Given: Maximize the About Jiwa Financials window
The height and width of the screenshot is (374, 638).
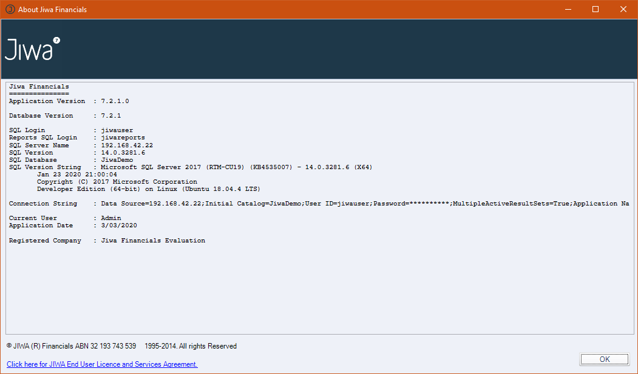Looking at the screenshot, I should (x=596, y=9).
